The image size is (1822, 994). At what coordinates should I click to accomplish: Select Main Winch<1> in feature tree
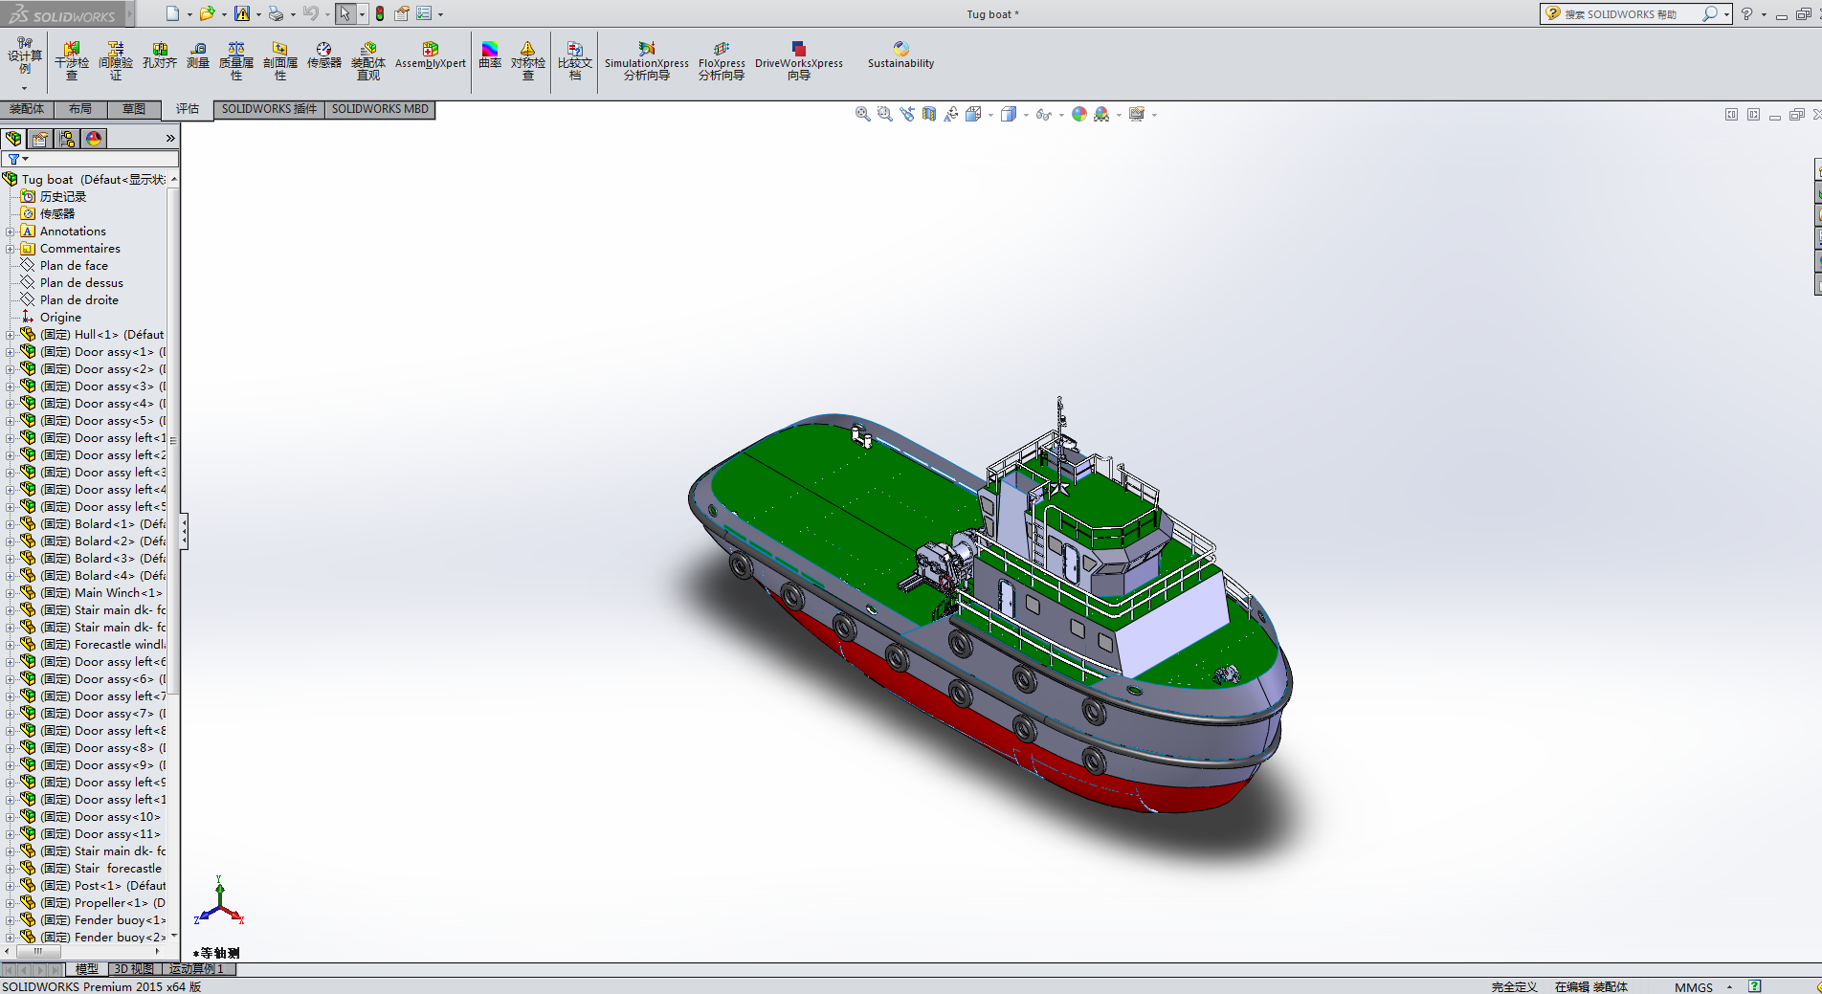tap(118, 593)
